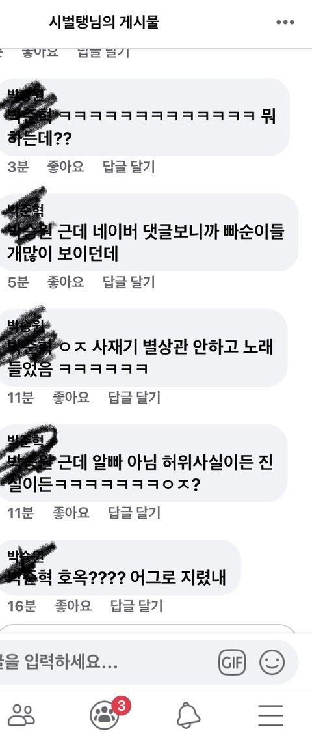Reply to the 알빠 아님 comment
This screenshot has height=740, width=312.
coord(135,512)
